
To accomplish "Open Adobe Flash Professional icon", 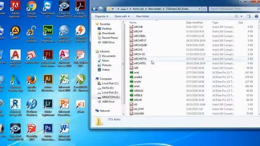I will tap(48, 58).
